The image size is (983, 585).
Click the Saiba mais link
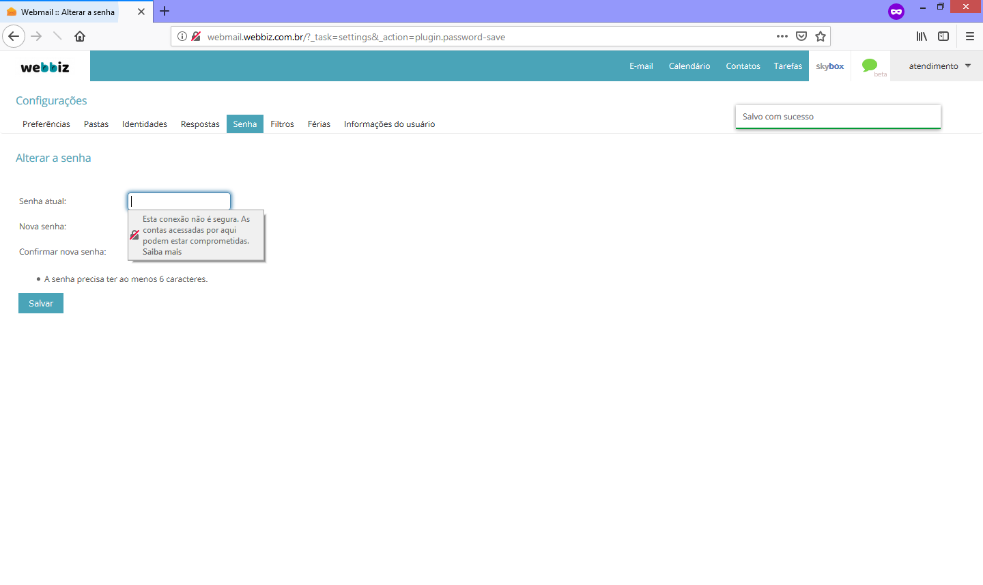click(162, 252)
